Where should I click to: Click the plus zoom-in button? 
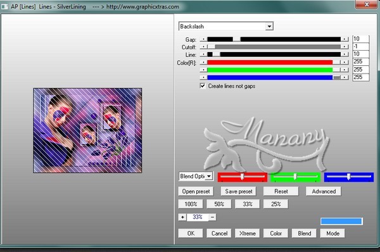(182, 217)
